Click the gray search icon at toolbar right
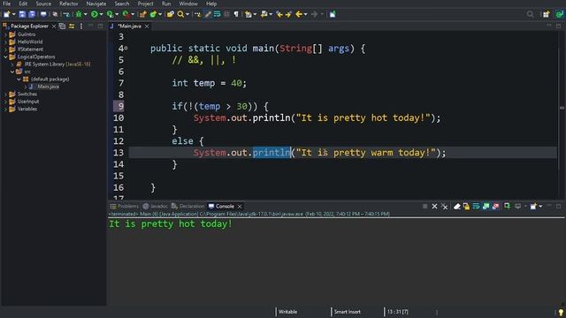 point(530,14)
